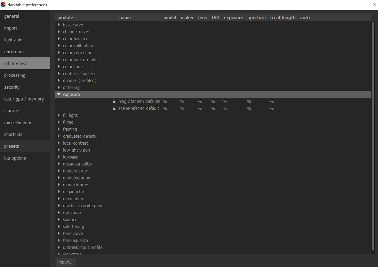Open the miscellaneous tab

pyautogui.click(x=25, y=122)
